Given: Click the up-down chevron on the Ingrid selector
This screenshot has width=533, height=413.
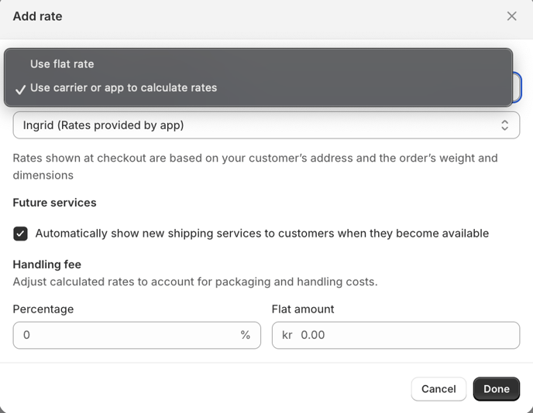Looking at the screenshot, I should (505, 125).
